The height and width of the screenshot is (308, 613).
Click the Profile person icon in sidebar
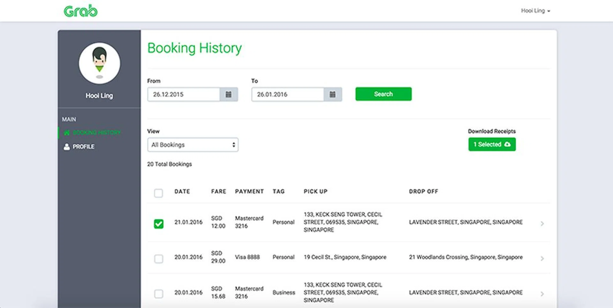[x=66, y=146]
